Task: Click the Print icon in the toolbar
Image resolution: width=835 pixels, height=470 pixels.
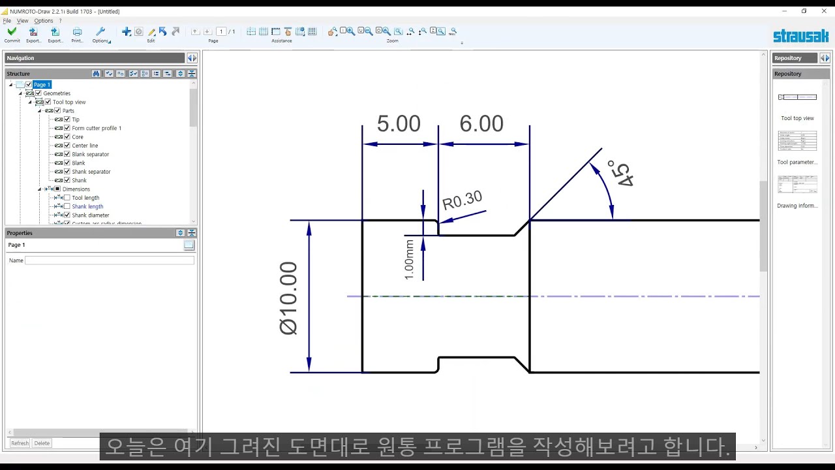Action: coord(77,31)
